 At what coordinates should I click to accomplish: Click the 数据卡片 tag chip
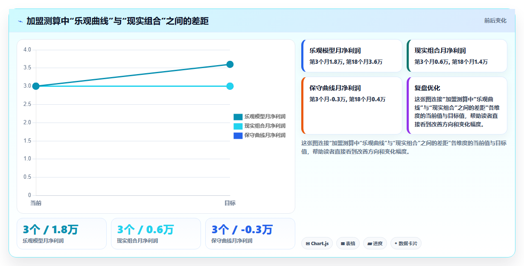coord(406,243)
